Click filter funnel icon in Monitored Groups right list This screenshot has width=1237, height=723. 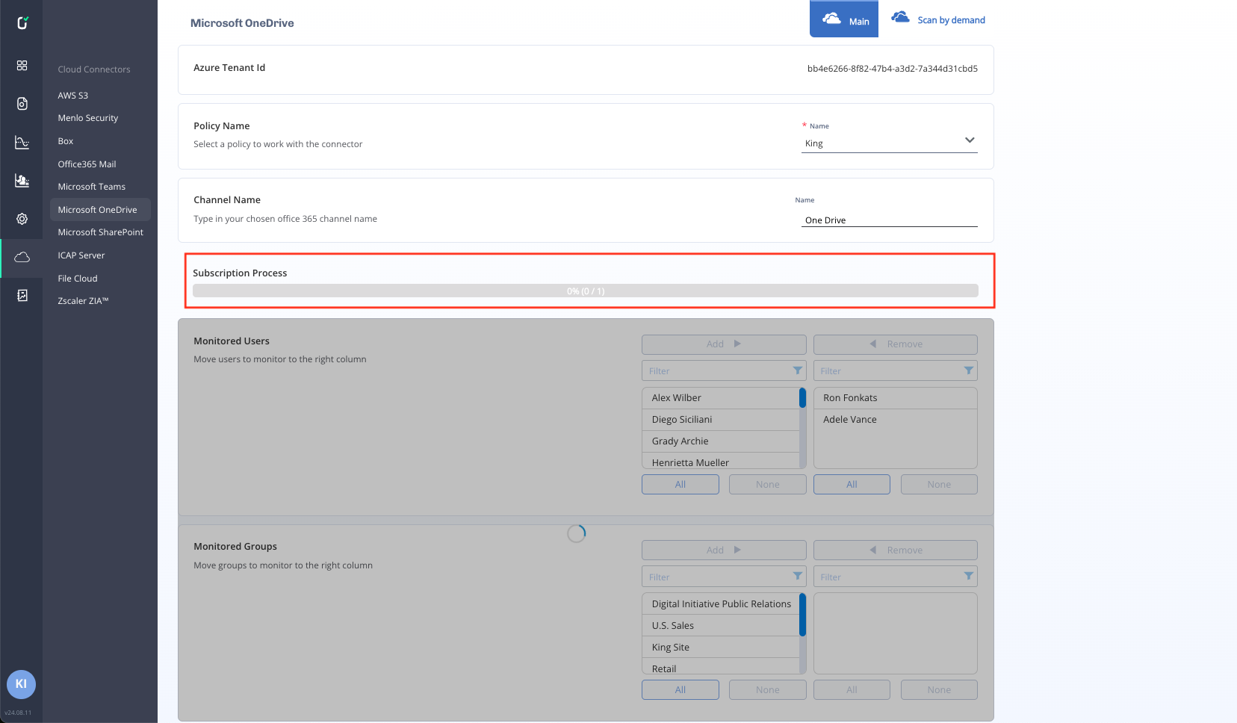point(968,576)
